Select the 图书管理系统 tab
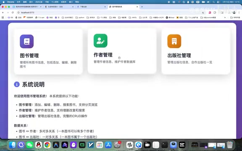 tap(123, 7)
